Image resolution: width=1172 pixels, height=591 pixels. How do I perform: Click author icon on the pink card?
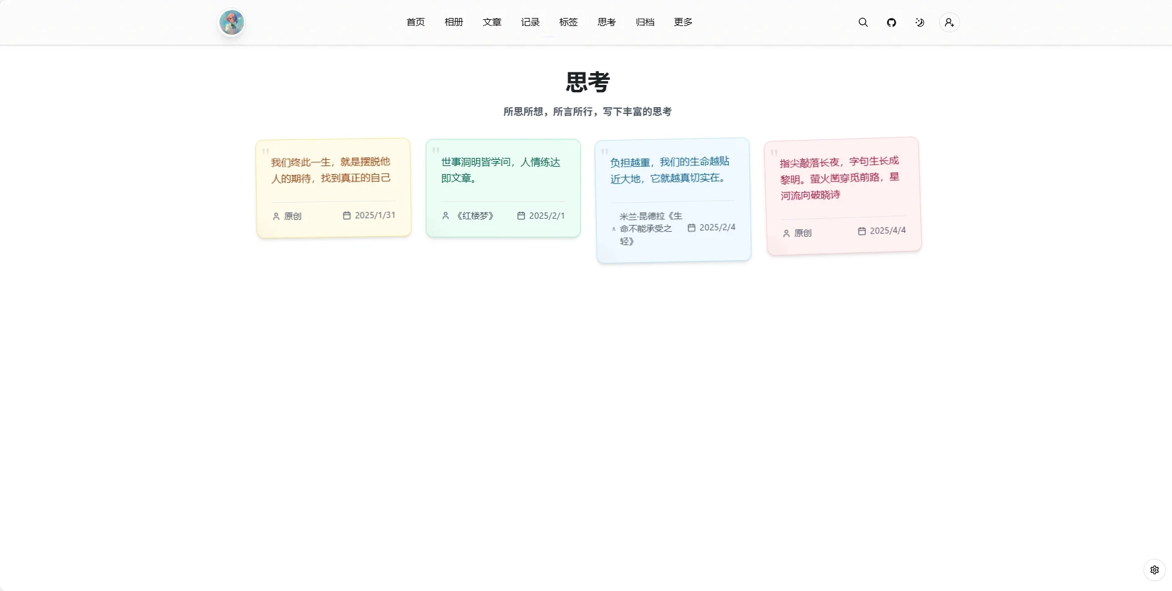[786, 234]
